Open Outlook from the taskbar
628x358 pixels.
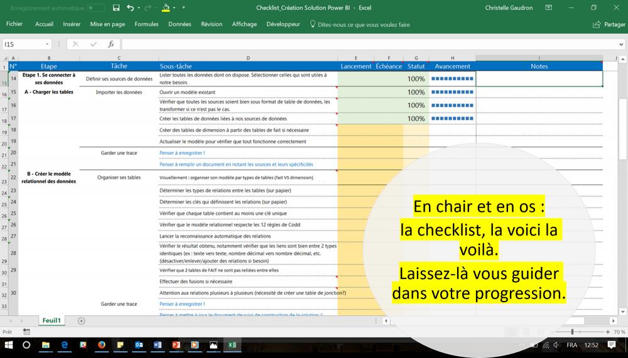pos(139,345)
